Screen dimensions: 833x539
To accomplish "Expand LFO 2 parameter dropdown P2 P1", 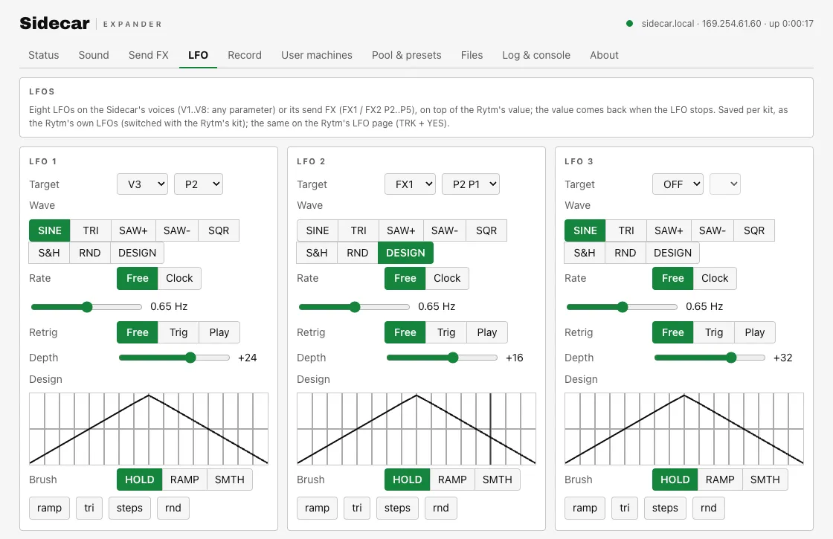I will (x=471, y=184).
